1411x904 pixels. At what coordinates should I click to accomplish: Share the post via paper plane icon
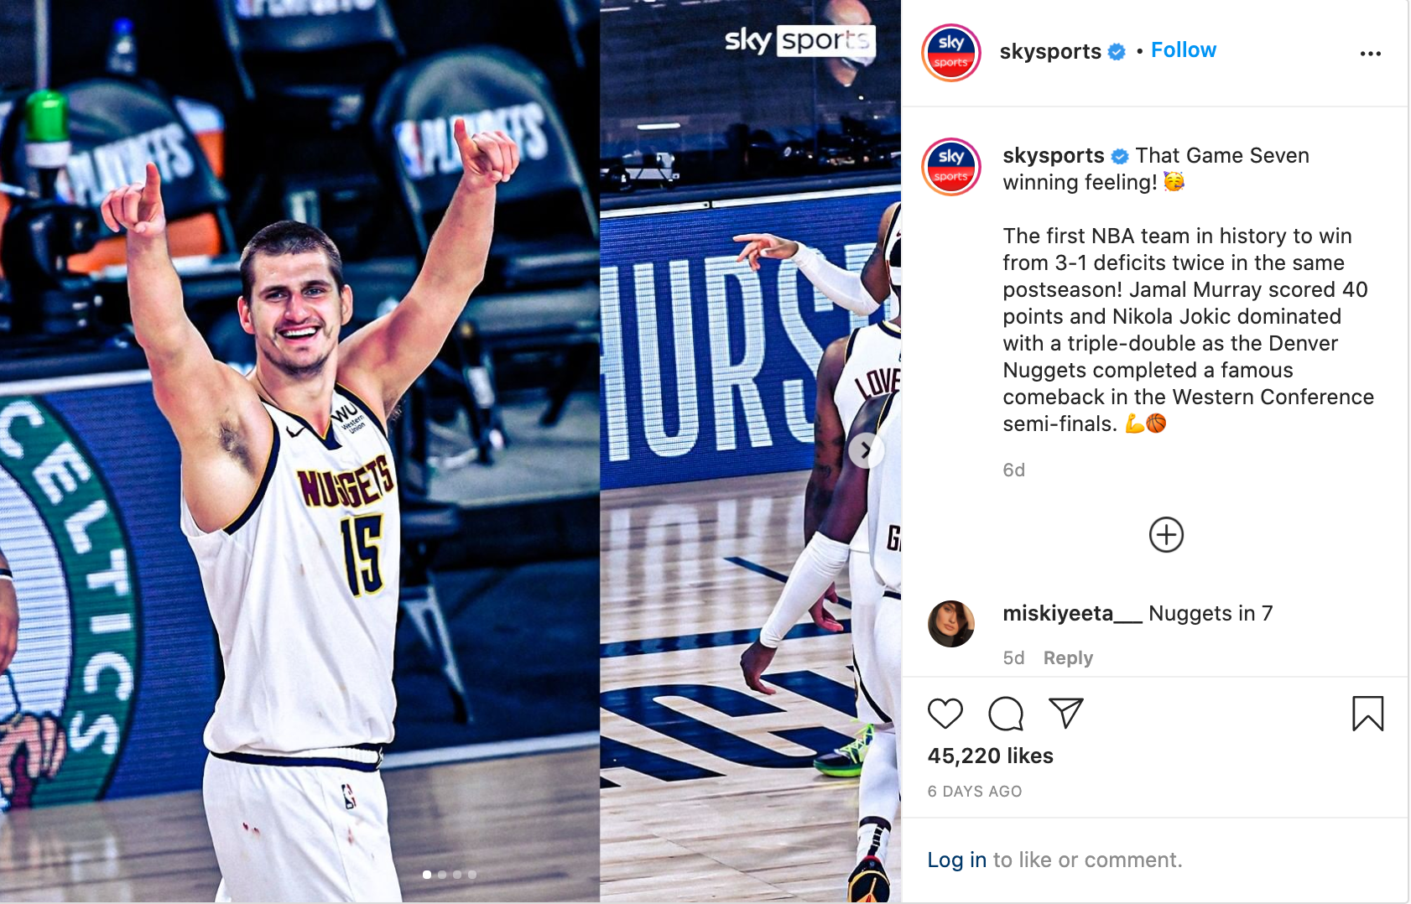(x=1065, y=713)
